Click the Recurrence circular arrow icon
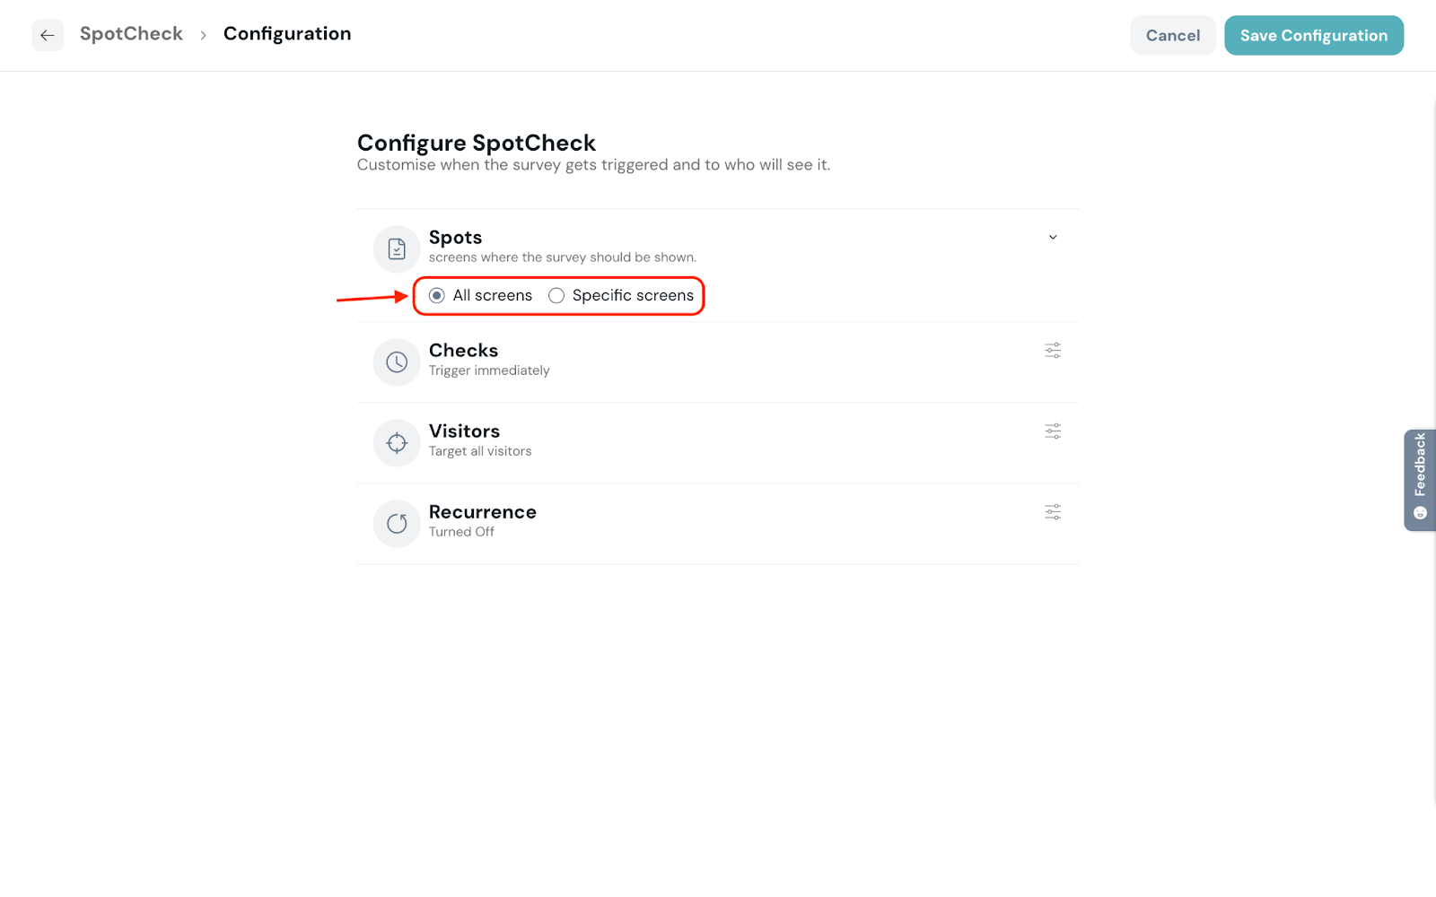 (x=397, y=524)
